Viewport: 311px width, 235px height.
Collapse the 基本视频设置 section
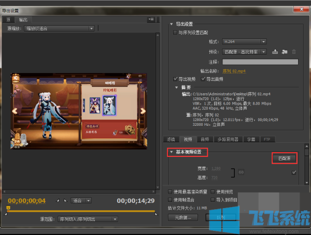coord(171,152)
